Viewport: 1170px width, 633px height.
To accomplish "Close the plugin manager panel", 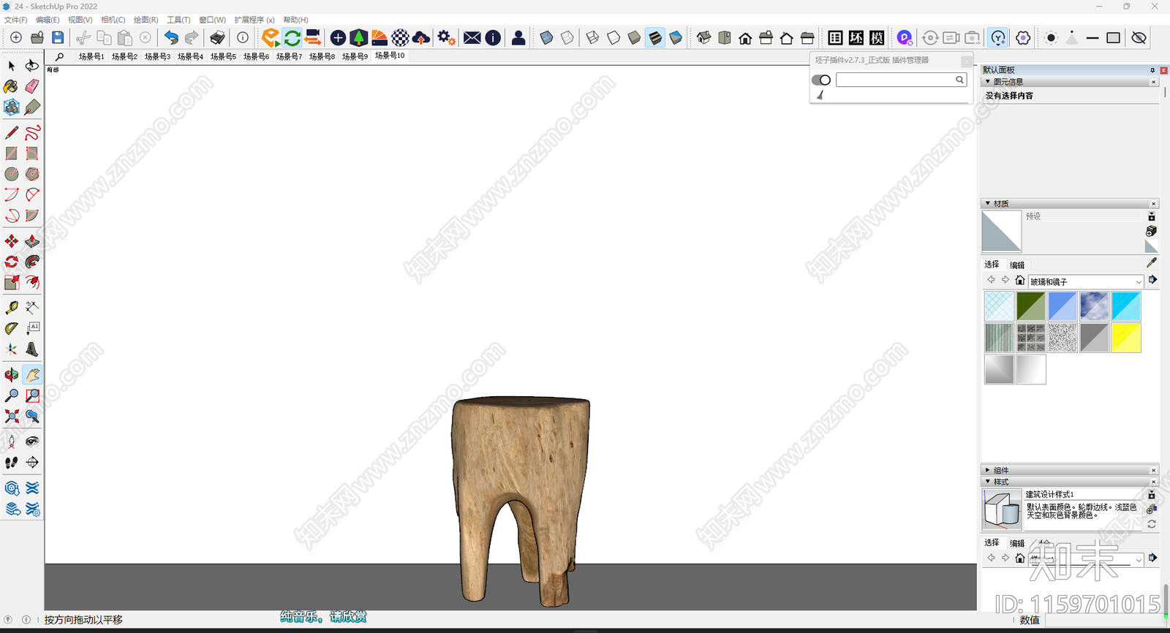I will tap(967, 61).
